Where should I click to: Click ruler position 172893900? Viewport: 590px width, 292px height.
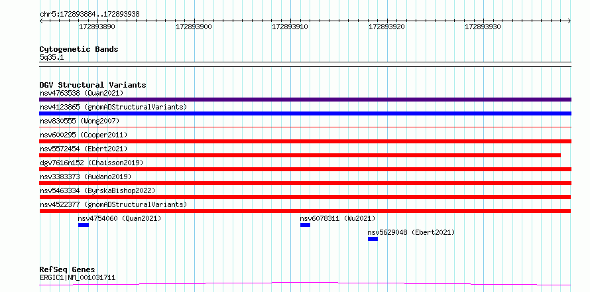[x=194, y=27]
